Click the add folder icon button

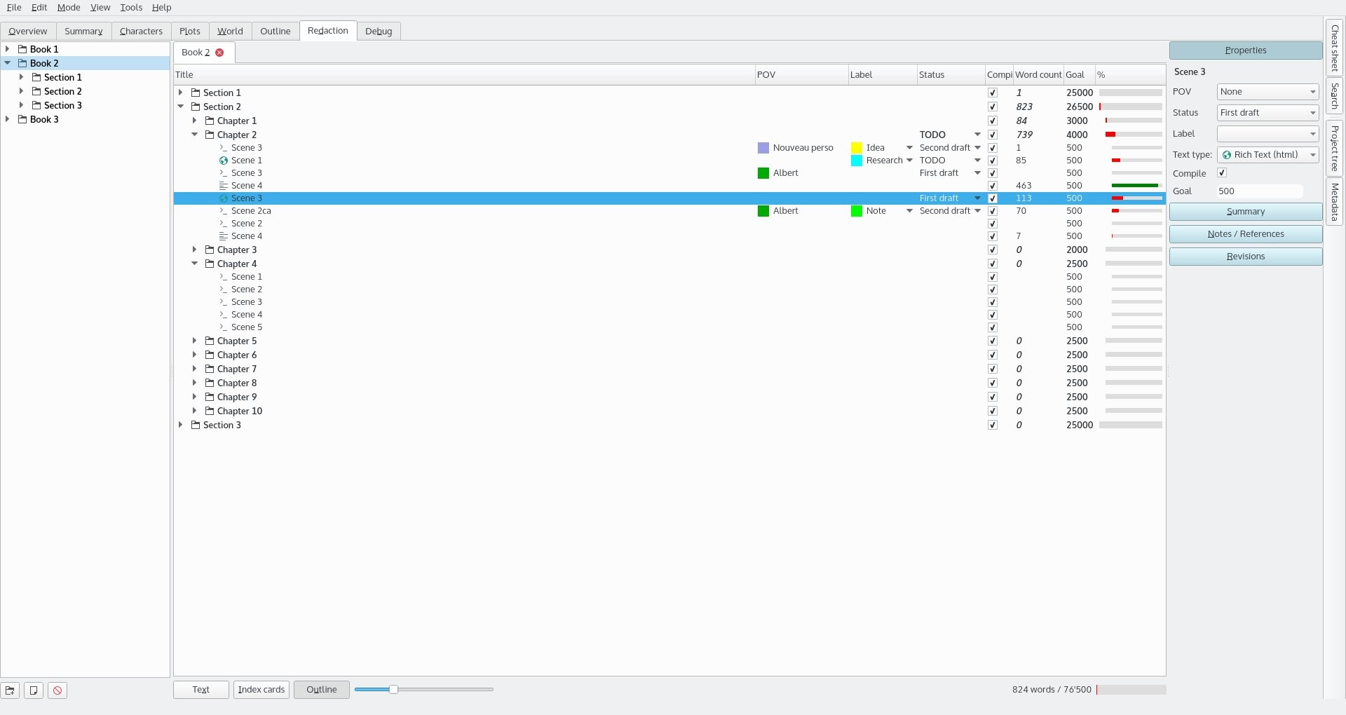pyautogui.click(x=11, y=690)
